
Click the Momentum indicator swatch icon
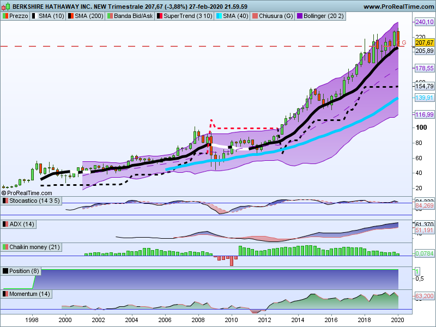point(5,294)
